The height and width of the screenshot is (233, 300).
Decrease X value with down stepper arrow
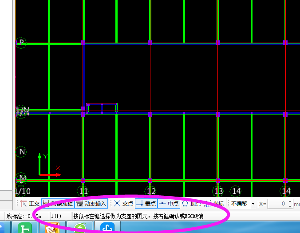[x=290, y=206]
